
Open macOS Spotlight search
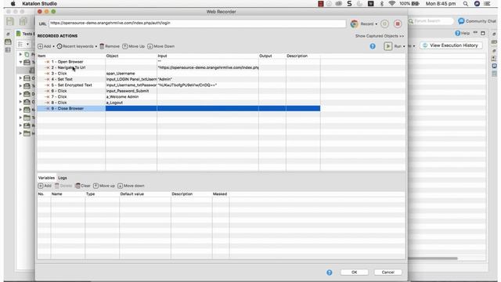click(x=466, y=4)
